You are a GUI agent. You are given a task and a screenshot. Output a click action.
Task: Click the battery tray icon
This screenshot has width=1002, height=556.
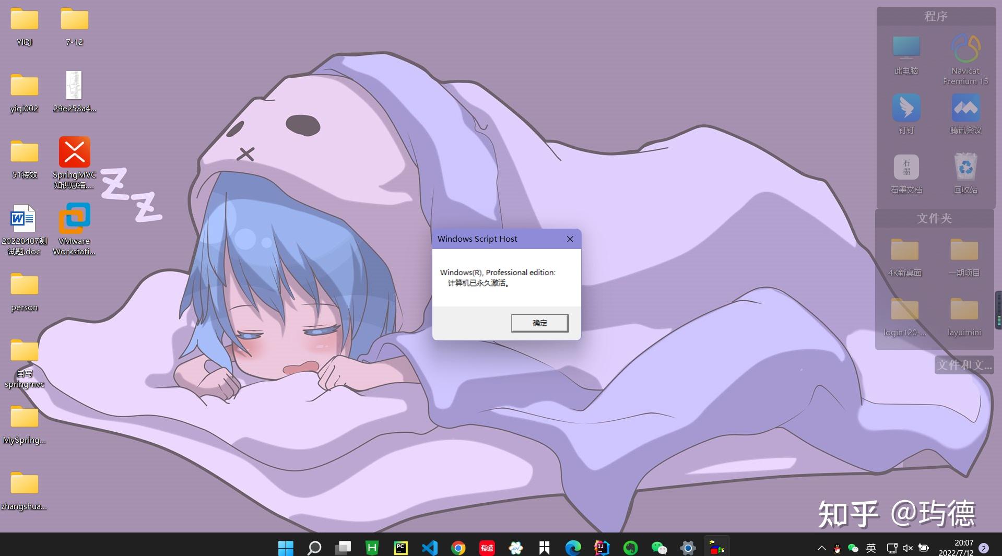pyautogui.click(x=924, y=548)
